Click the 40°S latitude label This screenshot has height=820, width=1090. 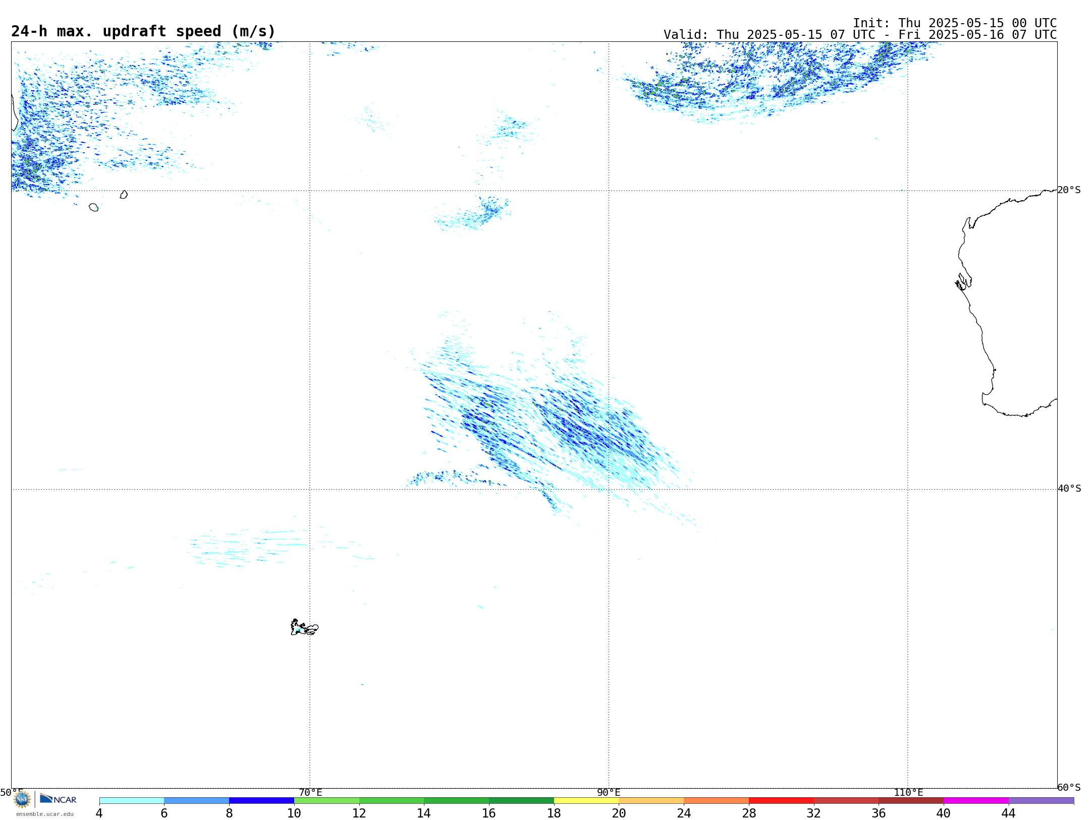pos(1069,489)
